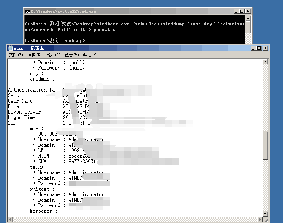
Task: Click the Domain line under wdigest
Action: [71, 200]
